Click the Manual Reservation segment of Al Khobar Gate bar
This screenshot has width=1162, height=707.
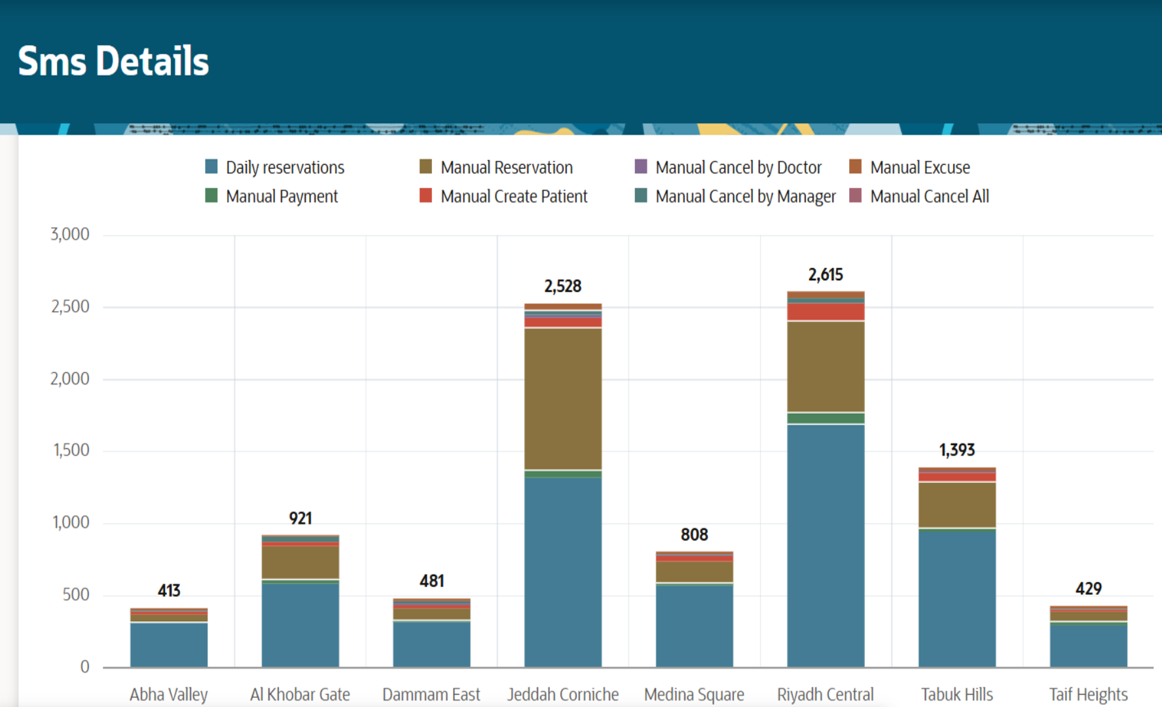point(300,562)
